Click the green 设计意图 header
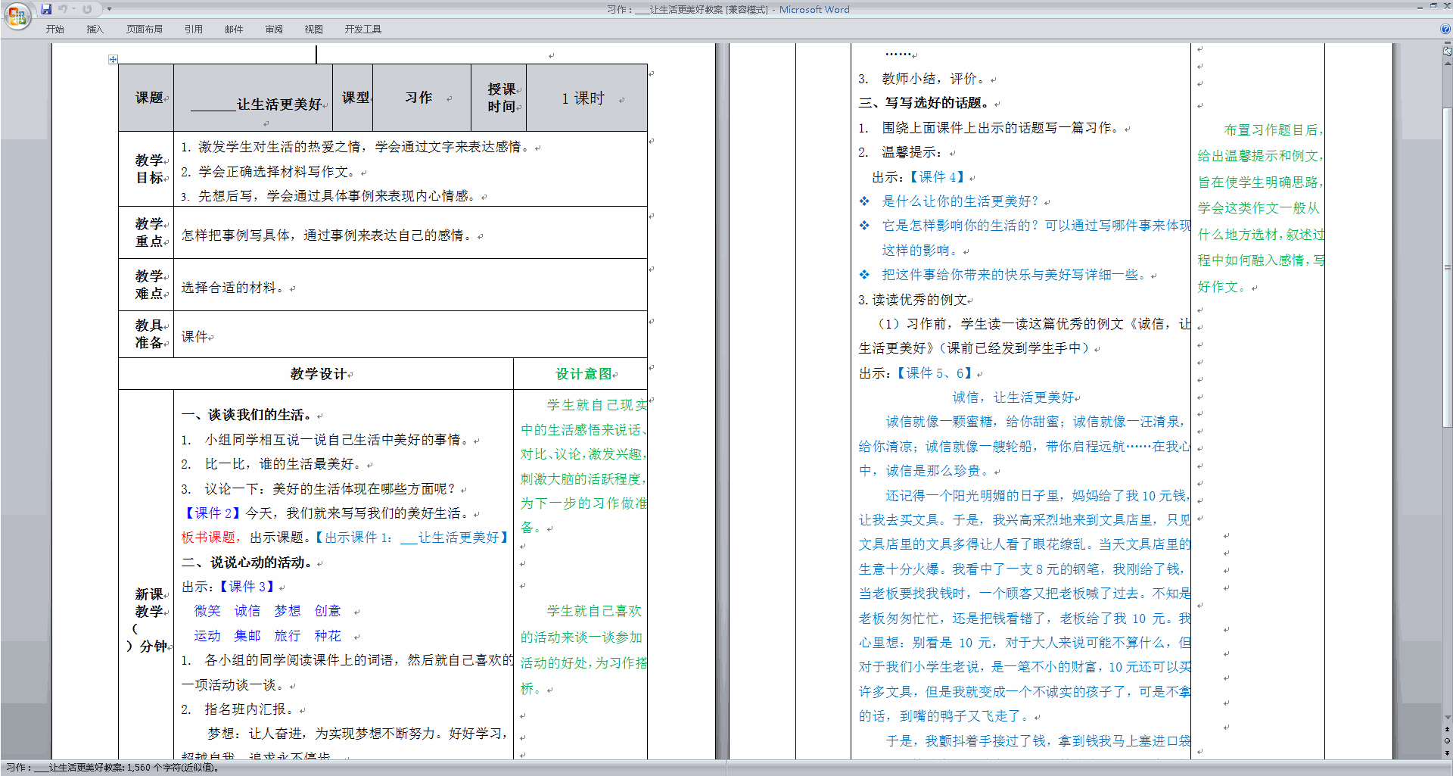 [583, 374]
